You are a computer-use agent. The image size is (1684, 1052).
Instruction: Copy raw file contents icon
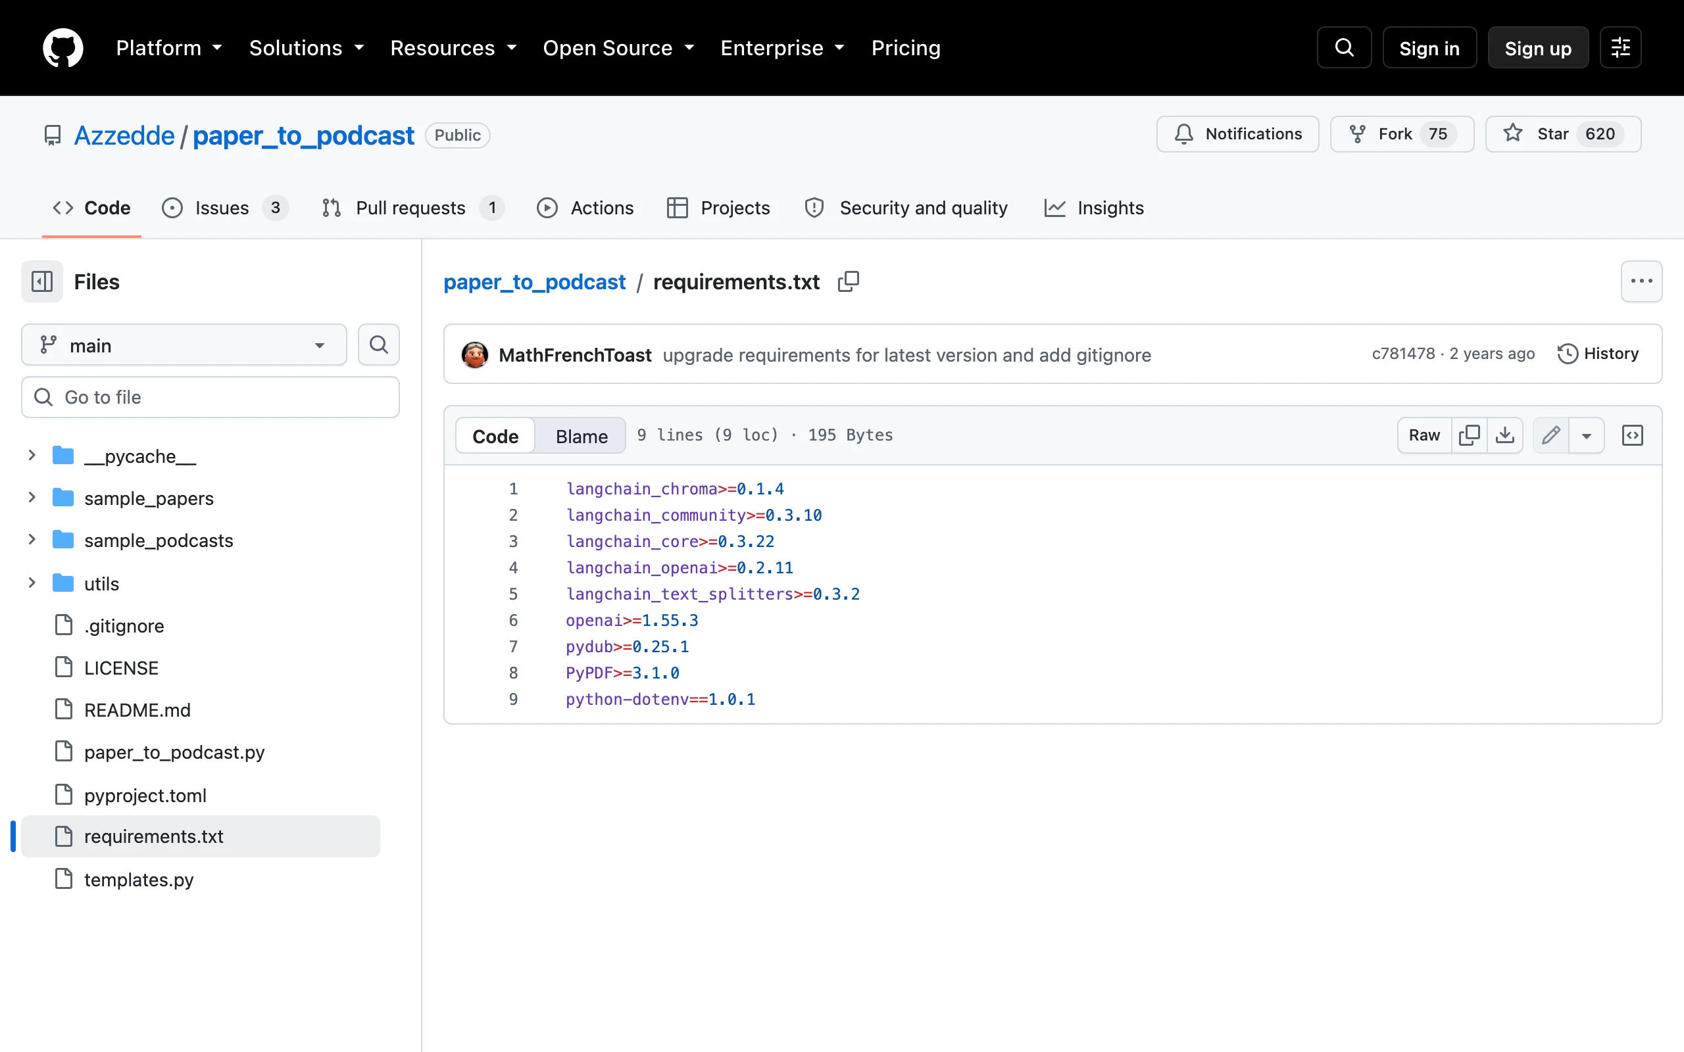click(x=1469, y=435)
